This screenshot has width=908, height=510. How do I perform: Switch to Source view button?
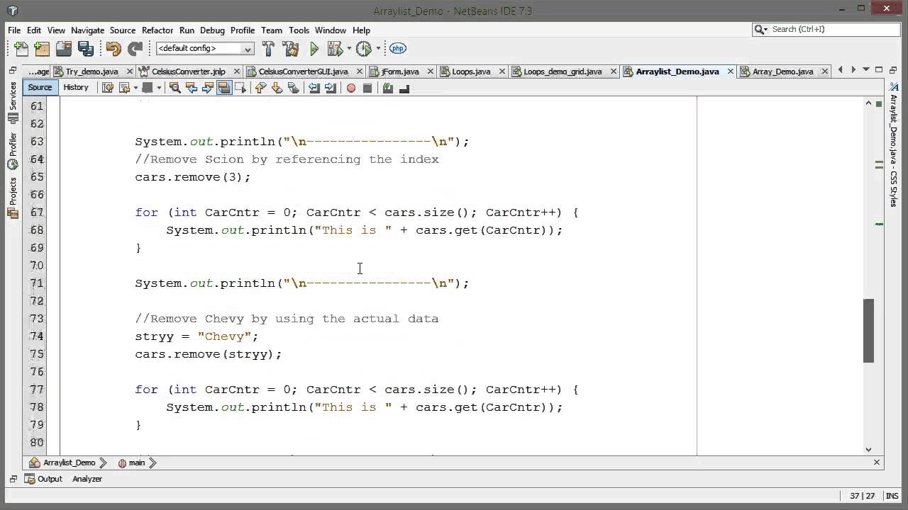pyautogui.click(x=40, y=87)
